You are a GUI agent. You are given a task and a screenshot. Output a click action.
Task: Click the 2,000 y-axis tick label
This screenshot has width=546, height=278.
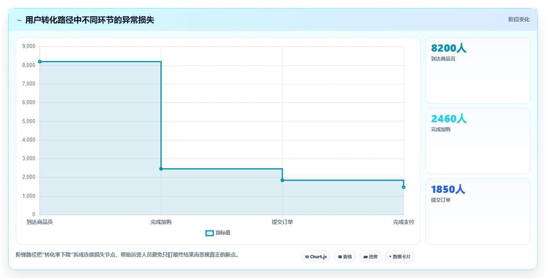point(28,177)
